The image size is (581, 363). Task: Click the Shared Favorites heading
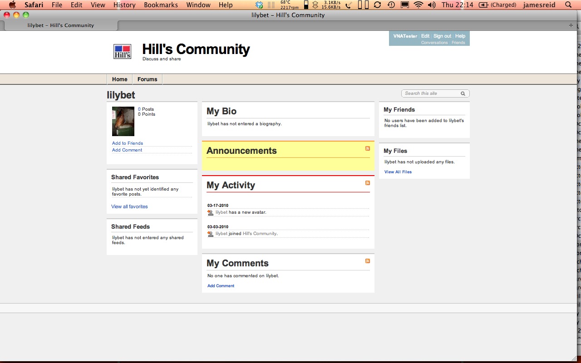pyautogui.click(x=135, y=177)
